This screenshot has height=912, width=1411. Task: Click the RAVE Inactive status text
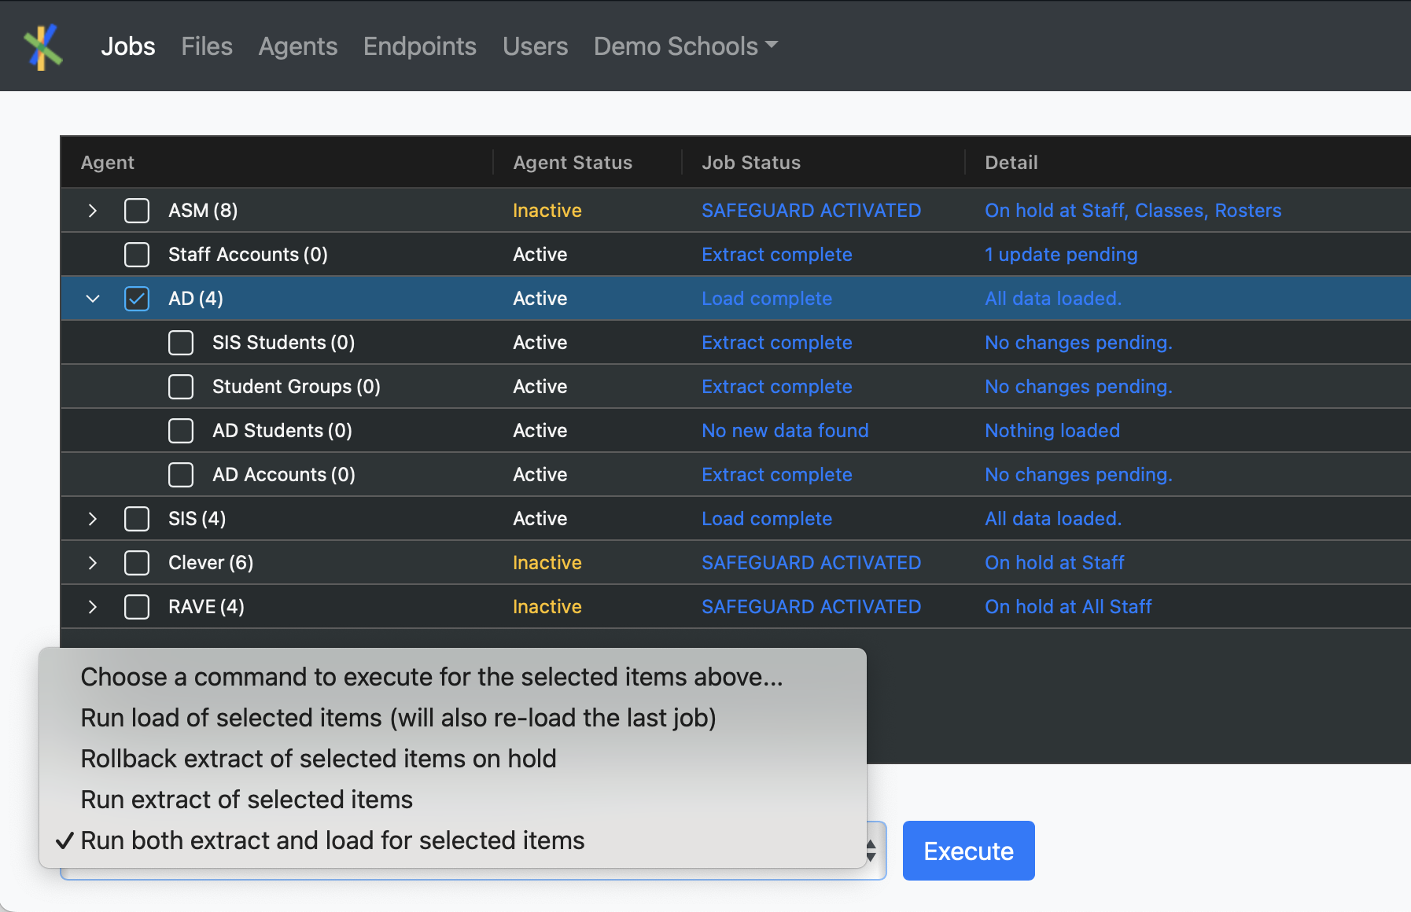click(547, 607)
